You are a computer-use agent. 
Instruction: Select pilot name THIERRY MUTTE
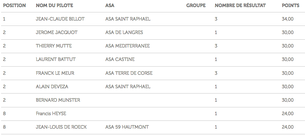[x=54, y=46]
